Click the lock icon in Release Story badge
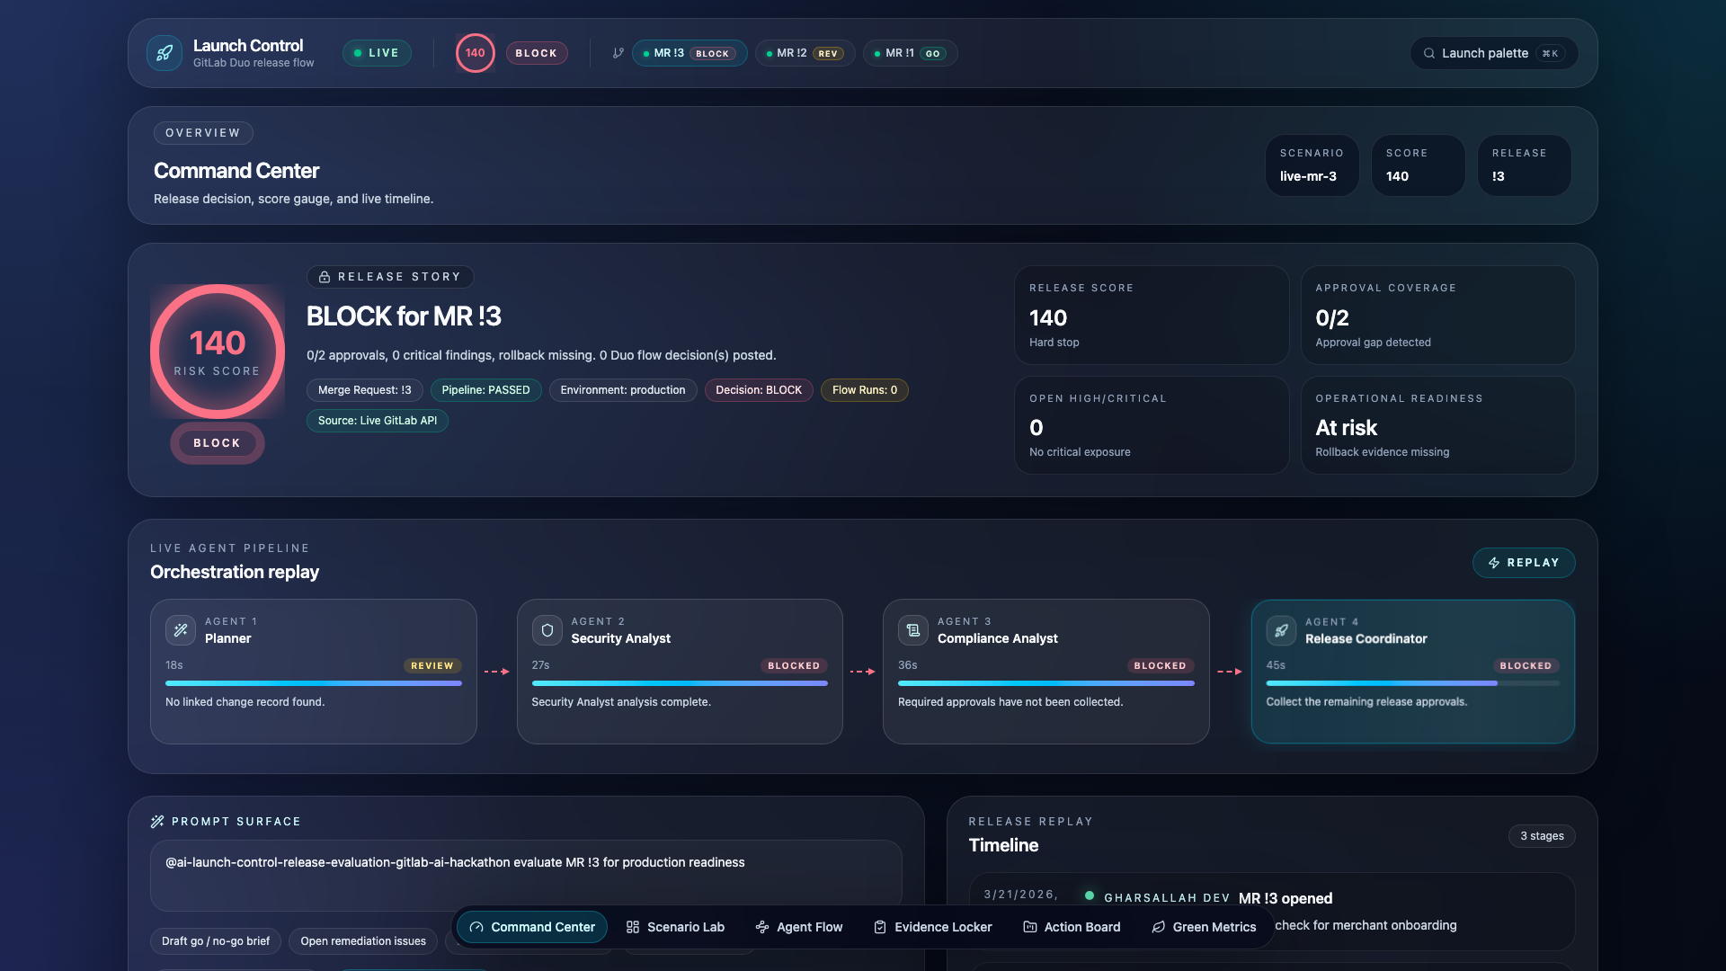The image size is (1726, 971). click(x=325, y=277)
